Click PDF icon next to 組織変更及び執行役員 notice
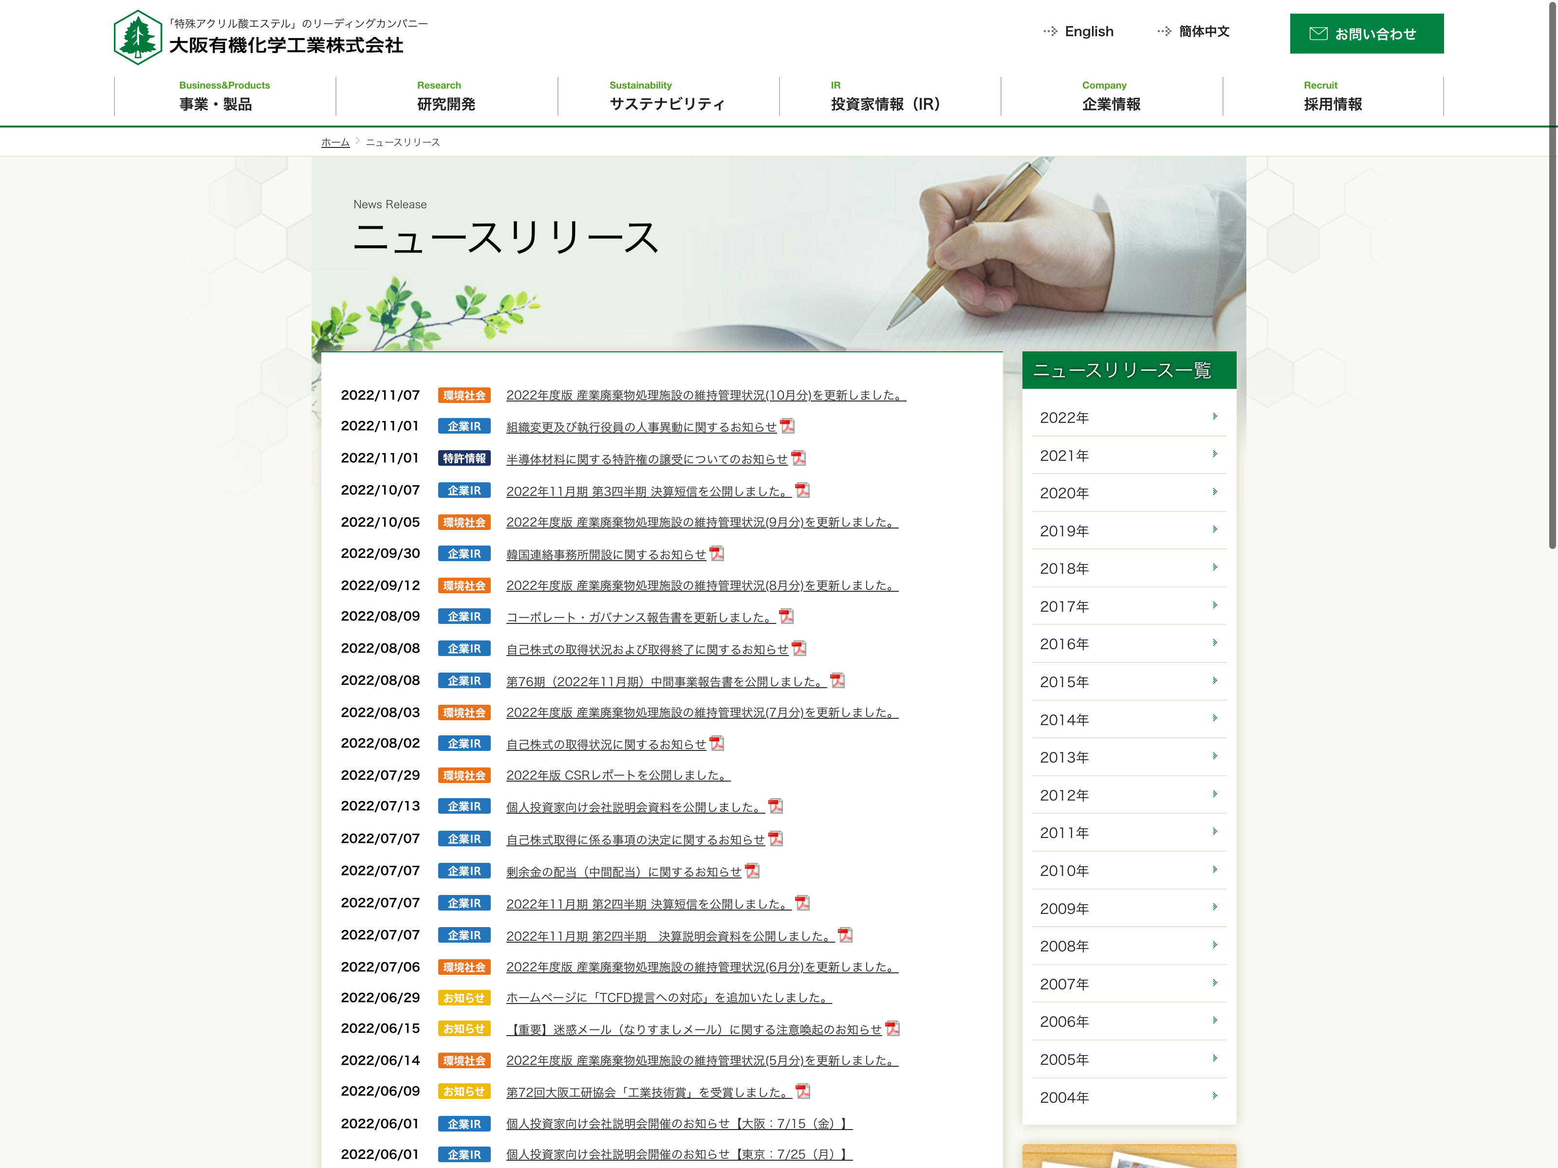The image size is (1558, 1168). (787, 426)
